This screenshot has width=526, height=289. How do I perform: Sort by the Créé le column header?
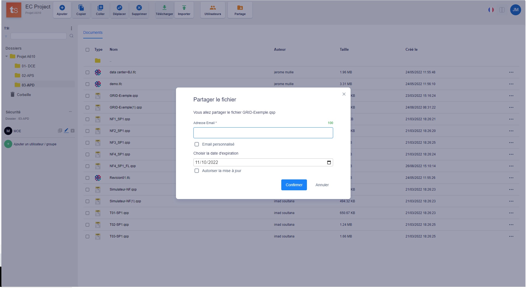click(411, 50)
